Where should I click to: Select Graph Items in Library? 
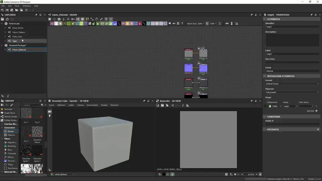(x=10, y=113)
